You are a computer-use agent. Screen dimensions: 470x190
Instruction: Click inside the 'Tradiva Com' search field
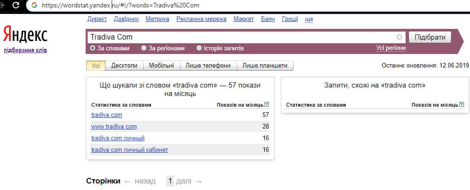246,37
